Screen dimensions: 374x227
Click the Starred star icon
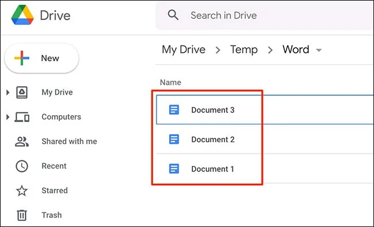(x=22, y=191)
